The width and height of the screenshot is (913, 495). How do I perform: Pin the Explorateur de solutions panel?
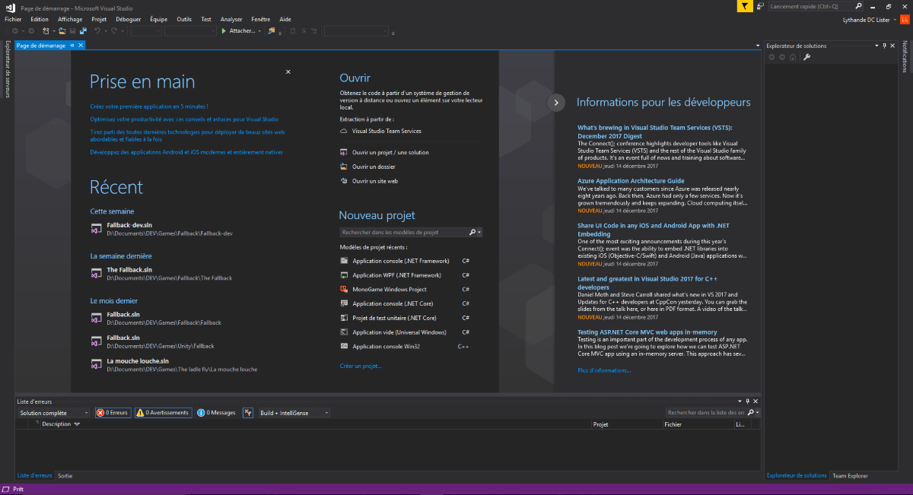884,46
